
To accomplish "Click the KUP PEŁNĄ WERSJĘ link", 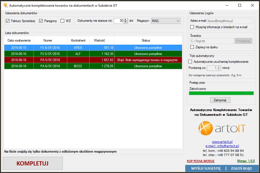I will point(201,161).
